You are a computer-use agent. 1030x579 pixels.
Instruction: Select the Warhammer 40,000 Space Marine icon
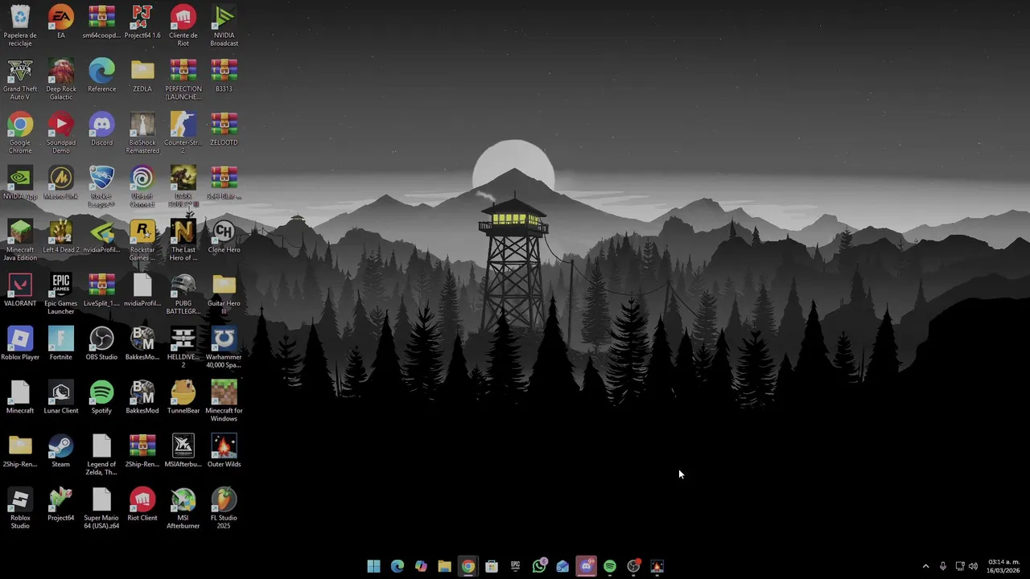click(224, 347)
